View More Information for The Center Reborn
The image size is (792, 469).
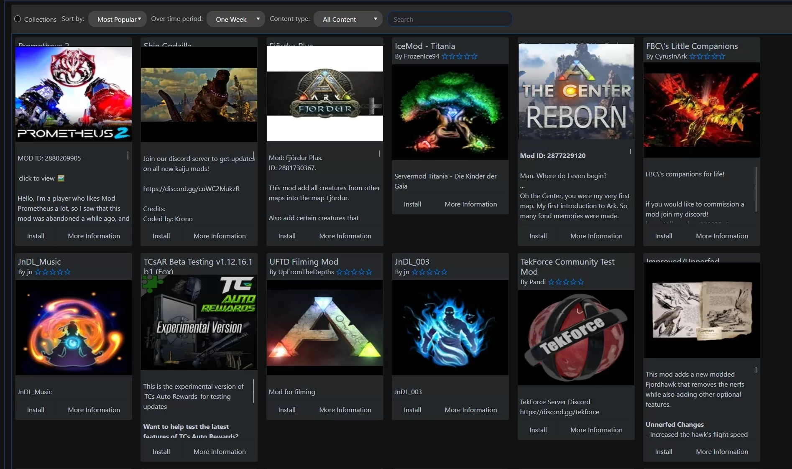coord(596,236)
